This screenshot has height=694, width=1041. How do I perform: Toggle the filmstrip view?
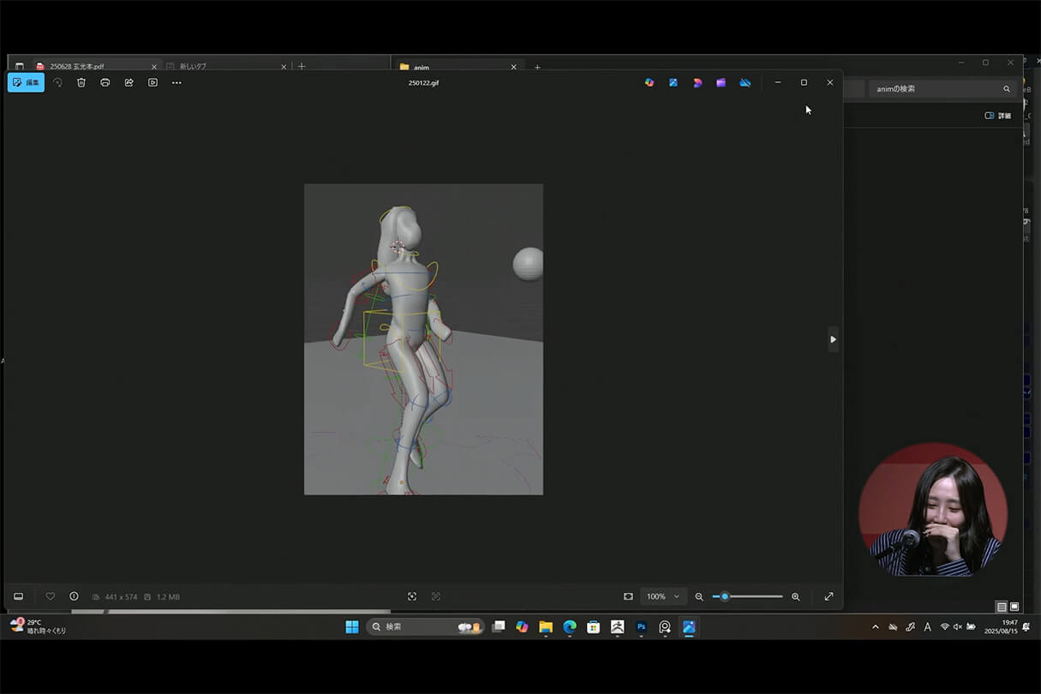[x=18, y=596]
